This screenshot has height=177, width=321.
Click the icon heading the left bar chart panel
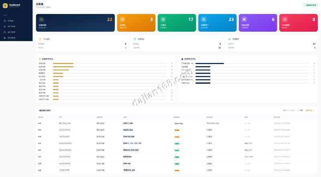point(37,59)
